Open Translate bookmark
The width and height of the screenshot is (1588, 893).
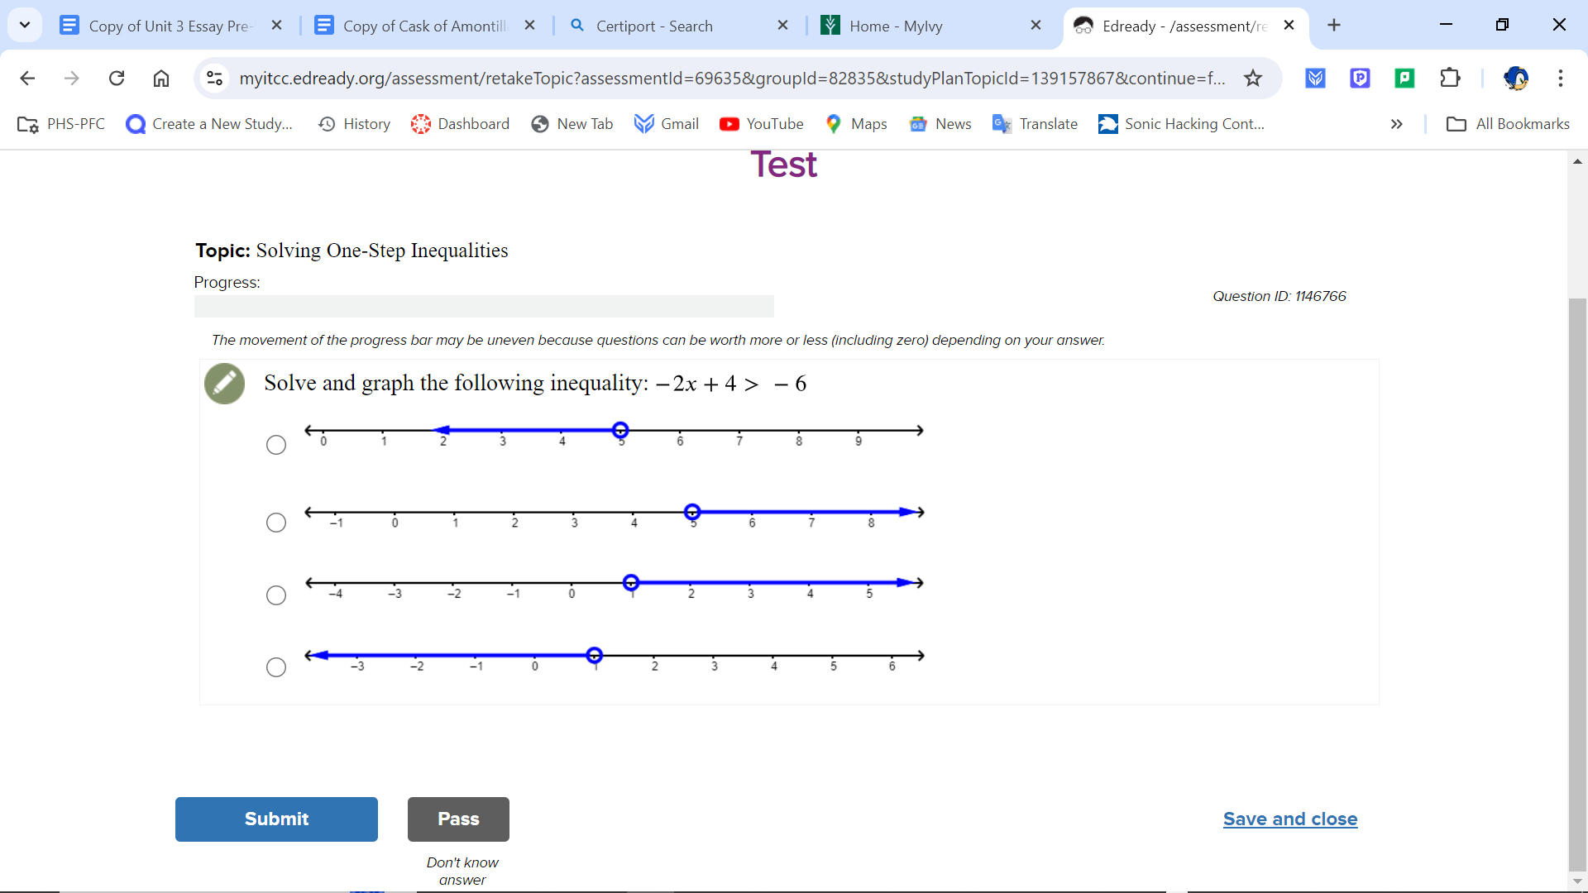1036,124
